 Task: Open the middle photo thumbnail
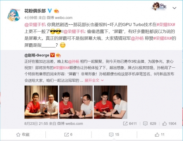[76, 102]
